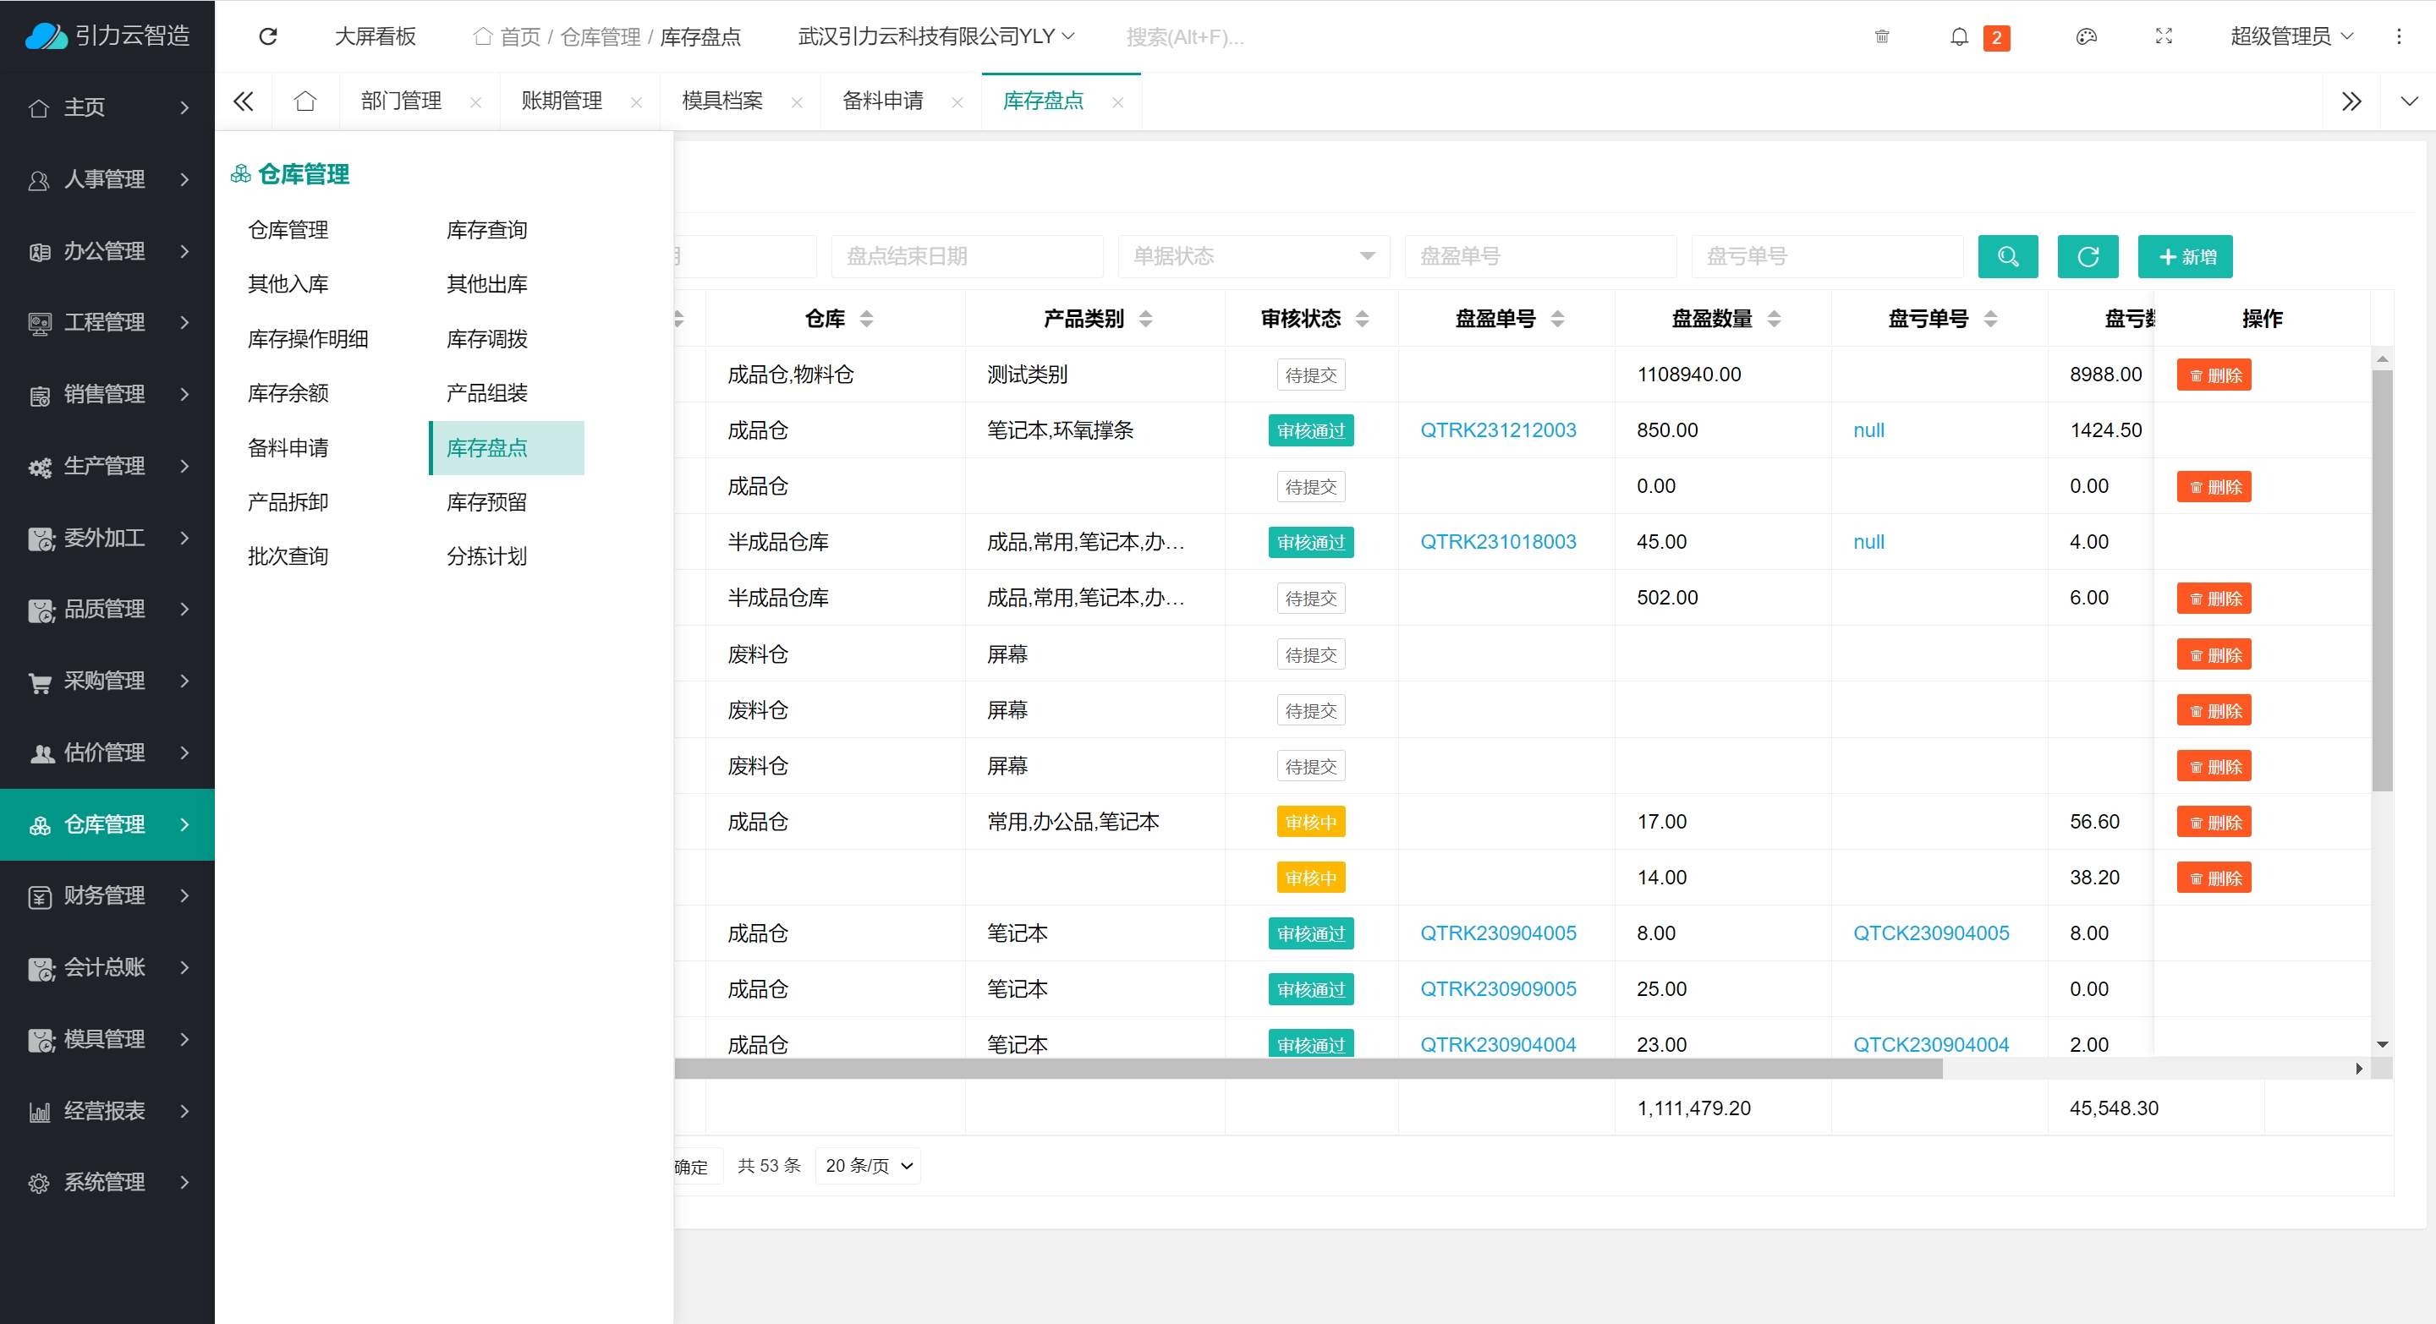2436x1324 pixels.
Task: Sort by 产品类别 column arrows
Action: pyautogui.click(x=1145, y=319)
